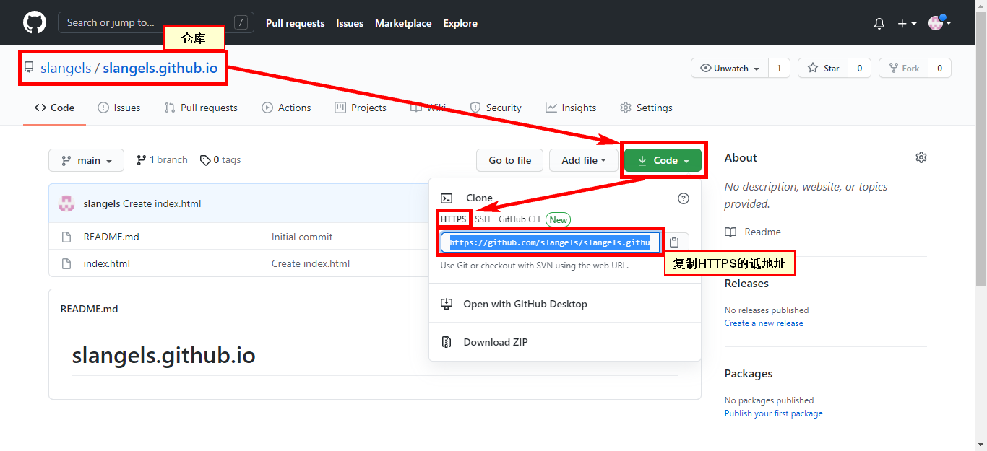This screenshot has height=451, width=987.
Task: Click the clone URL text field
Action: [550, 242]
